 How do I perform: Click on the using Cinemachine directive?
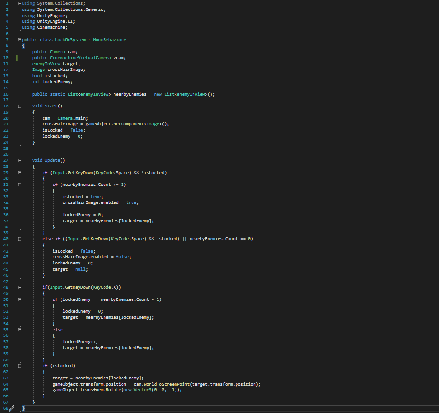[x=44, y=27]
